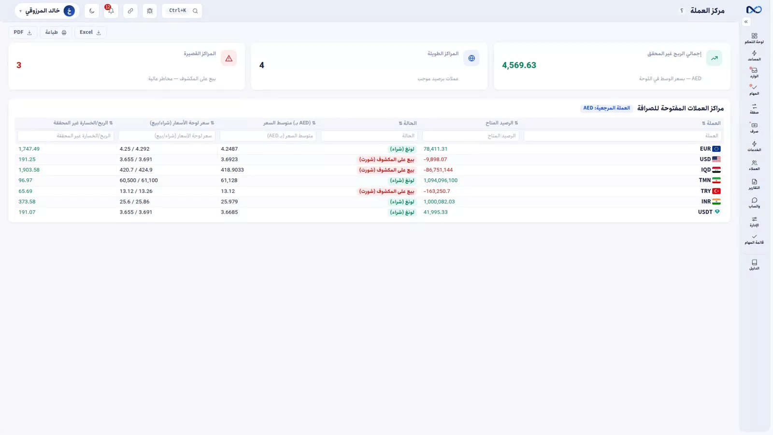The width and height of the screenshot is (773, 435).
Task: Click the bug report icon
Action: 150,11
